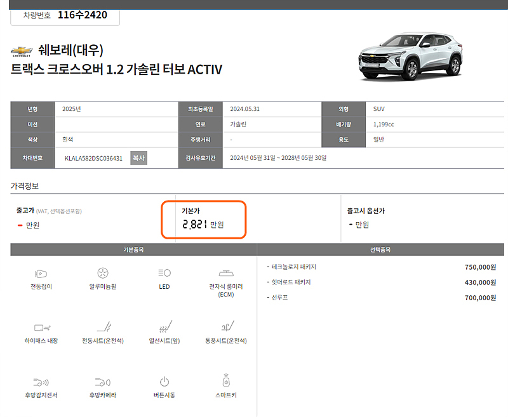Viewport: 508px width, 417px height.
Task: Click the 기본가 2,821 만원 value
Action: pyautogui.click(x=203, y=224)
